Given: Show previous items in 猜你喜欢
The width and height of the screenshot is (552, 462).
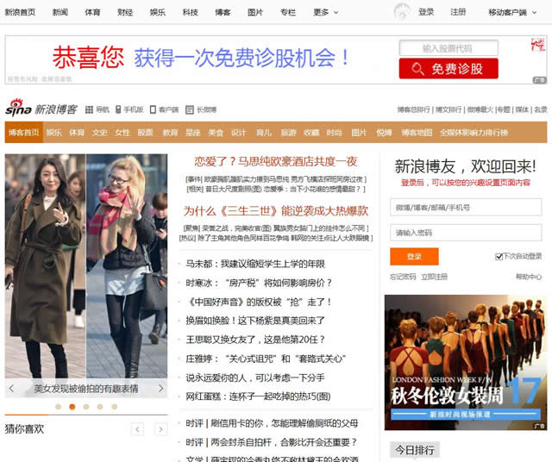Looking at the screenshot, I should point(137,429).
